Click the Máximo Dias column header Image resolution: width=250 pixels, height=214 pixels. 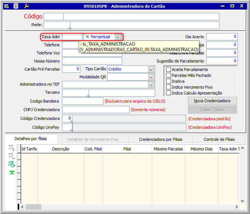pos(202,149)
